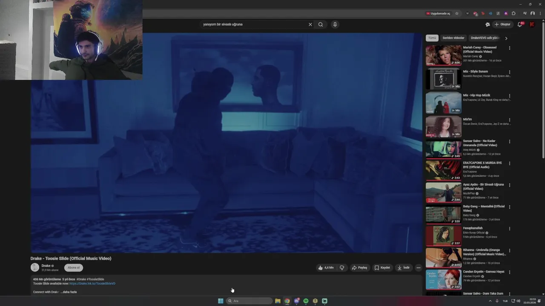This screenshot has width=545, height=306.
Task: Open YouTube notifications bell
Action: tap(520, 24)
